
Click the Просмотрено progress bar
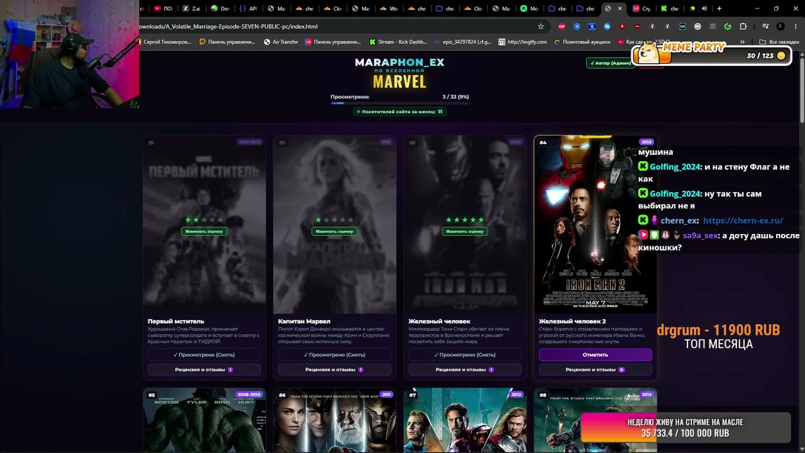pyautogui.click(x=399, y=103)
